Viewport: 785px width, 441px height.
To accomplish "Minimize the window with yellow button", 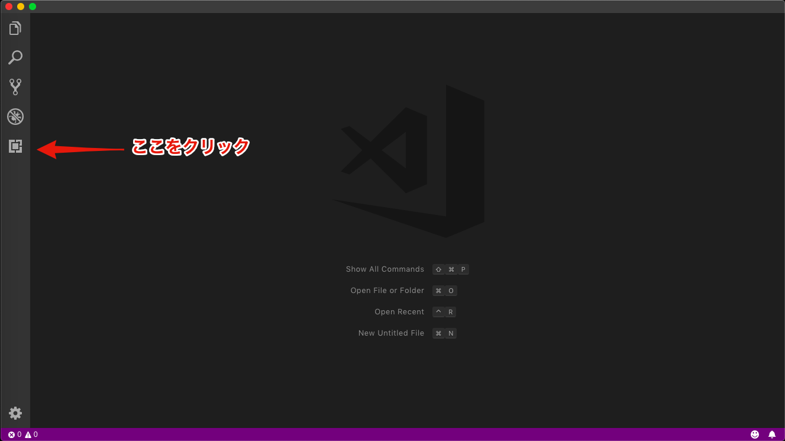I will (21, 7).
